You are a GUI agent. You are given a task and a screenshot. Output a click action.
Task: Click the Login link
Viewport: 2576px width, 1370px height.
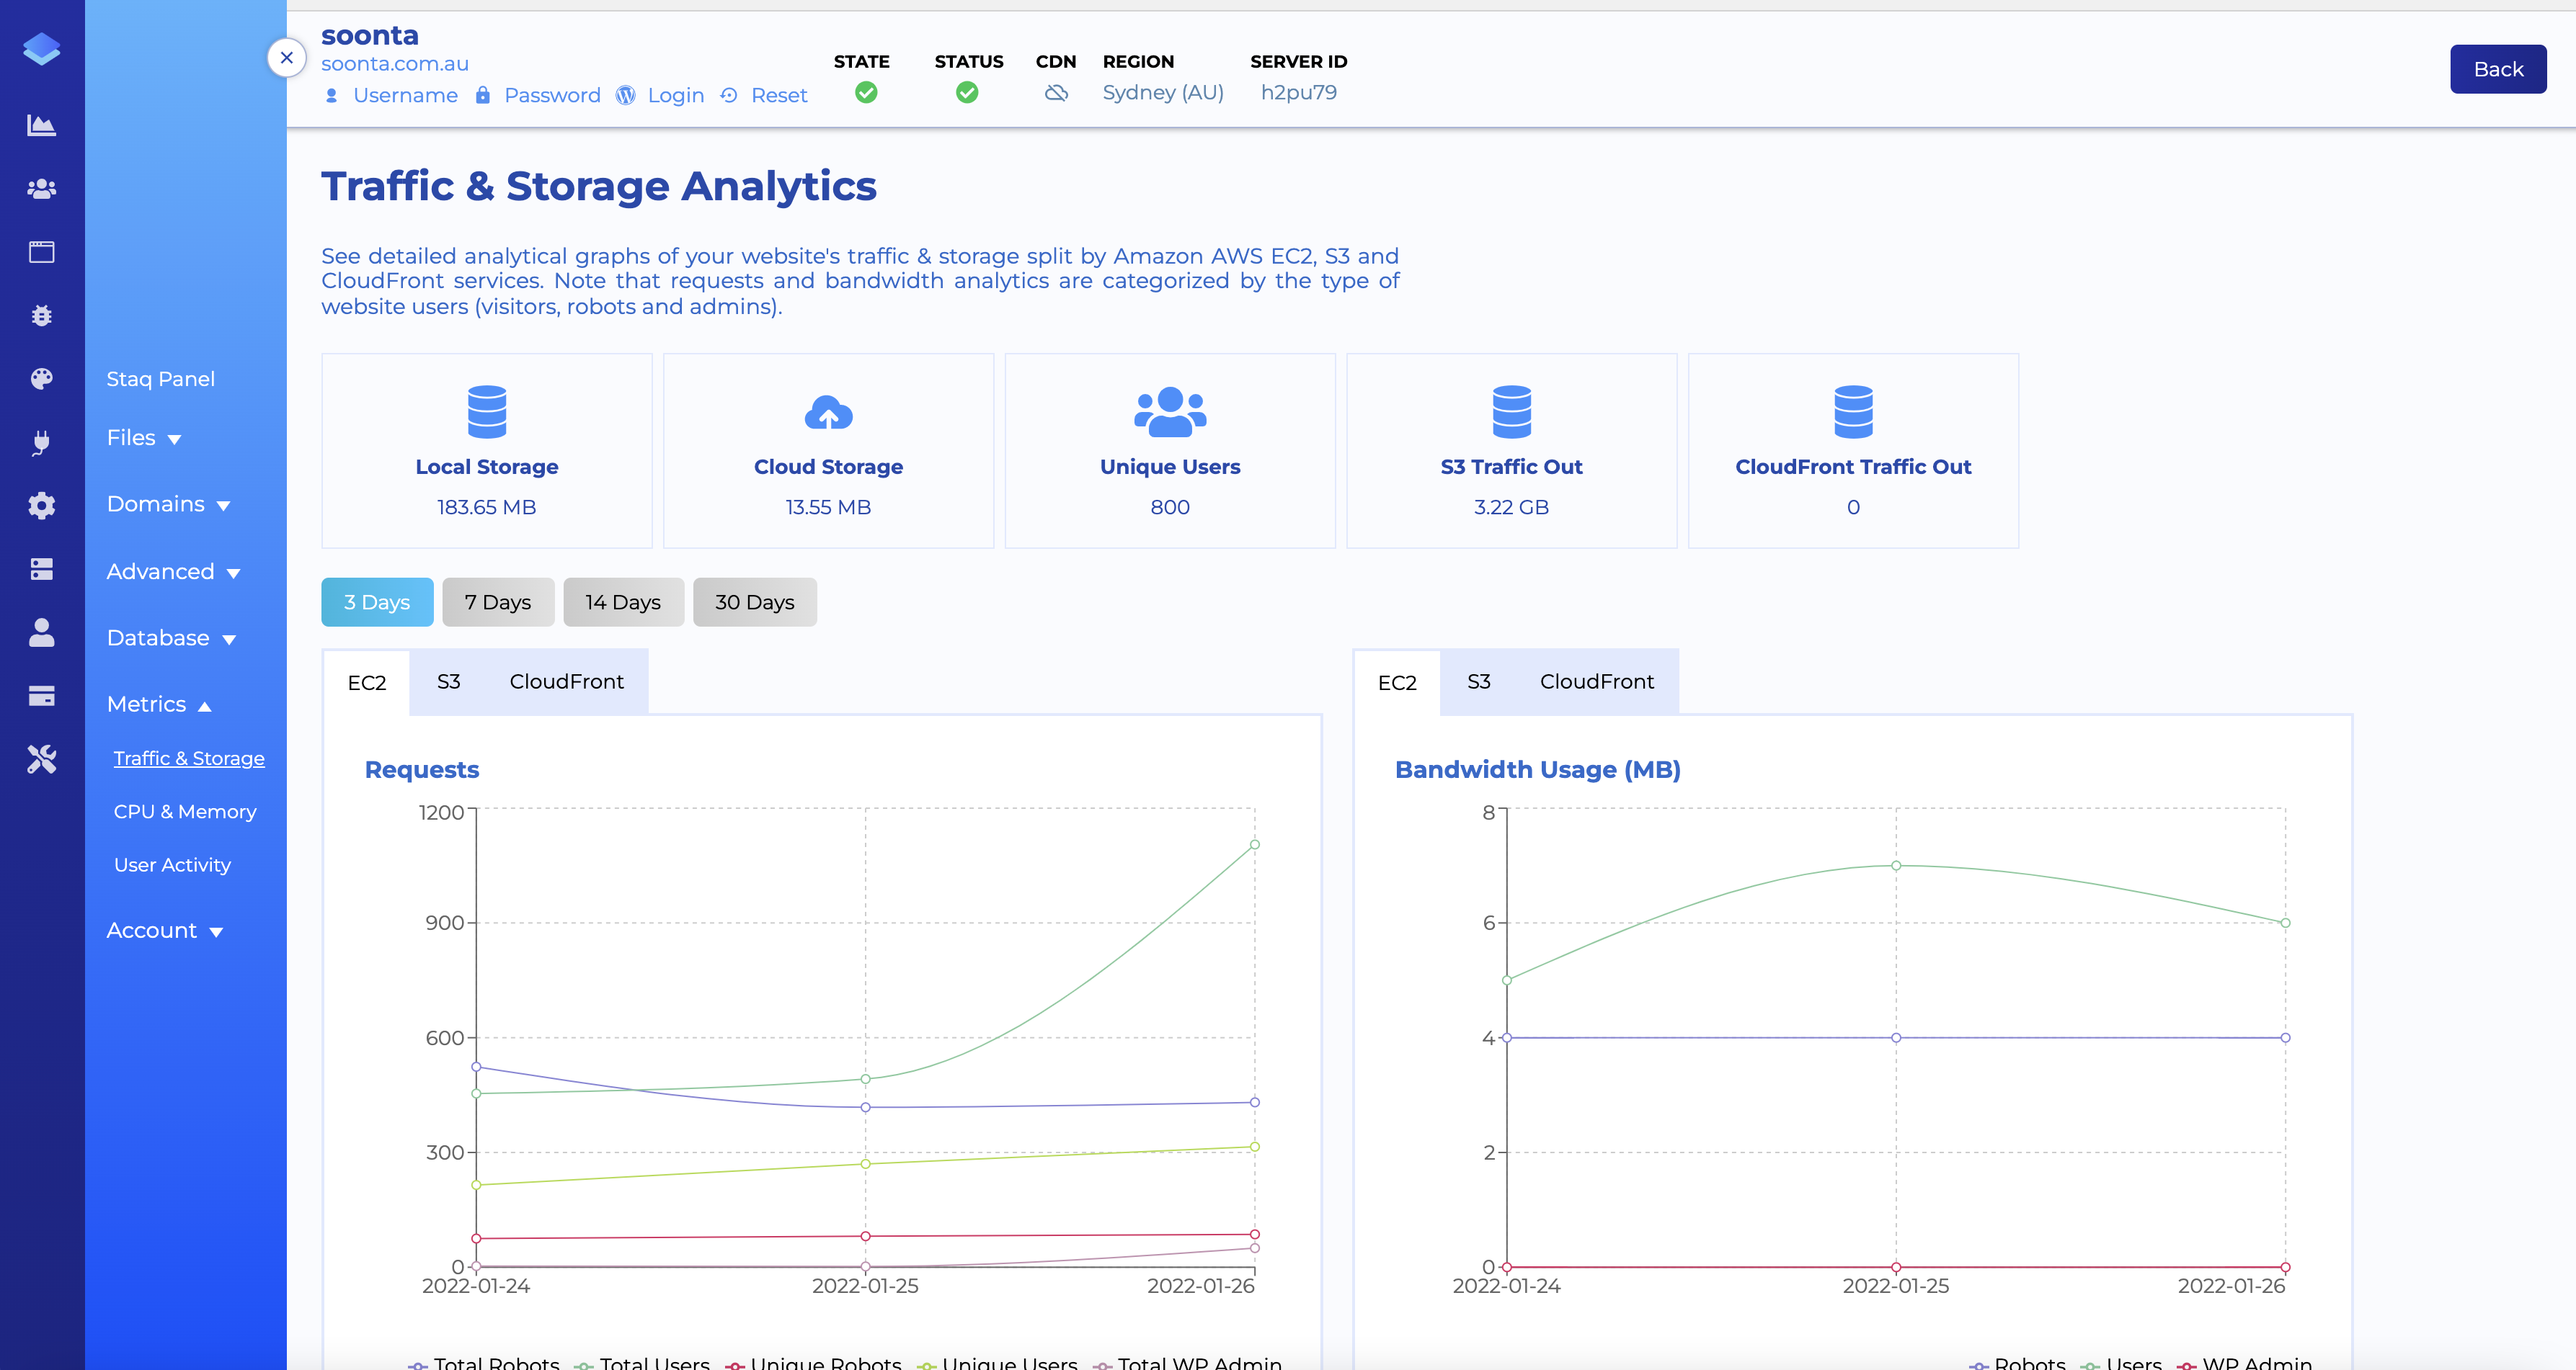pyautogui.click(x=676, y=95)
